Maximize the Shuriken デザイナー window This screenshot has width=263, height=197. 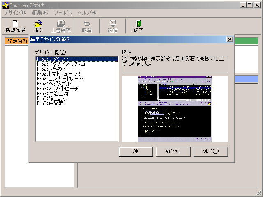click(249, 5)
